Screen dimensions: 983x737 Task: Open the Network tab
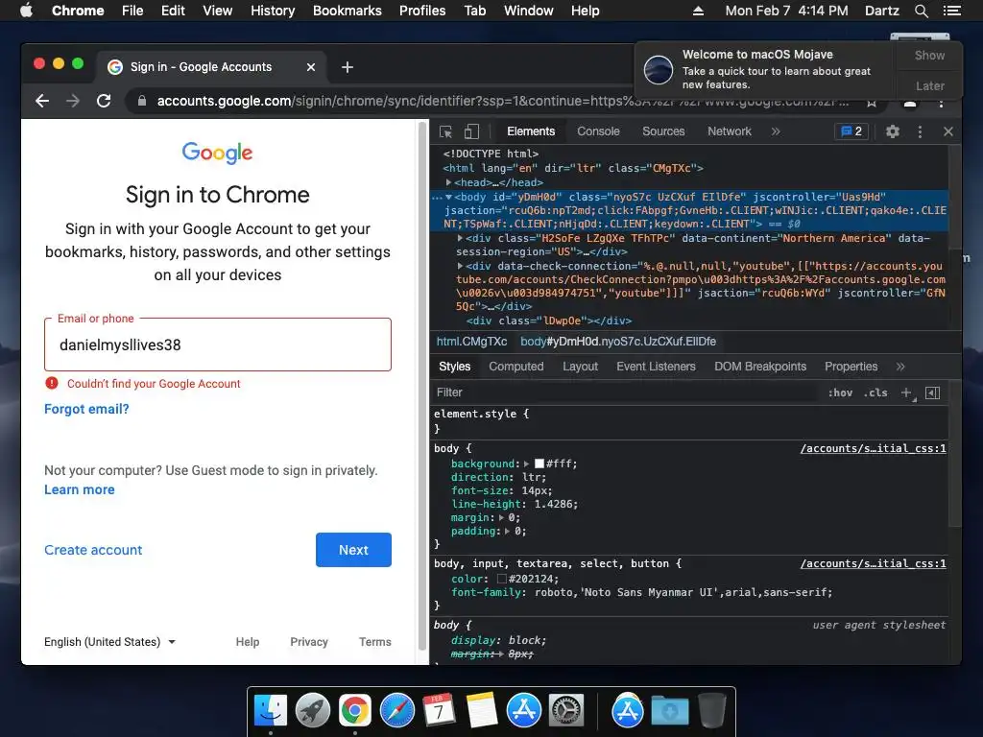tap(730, 131)
